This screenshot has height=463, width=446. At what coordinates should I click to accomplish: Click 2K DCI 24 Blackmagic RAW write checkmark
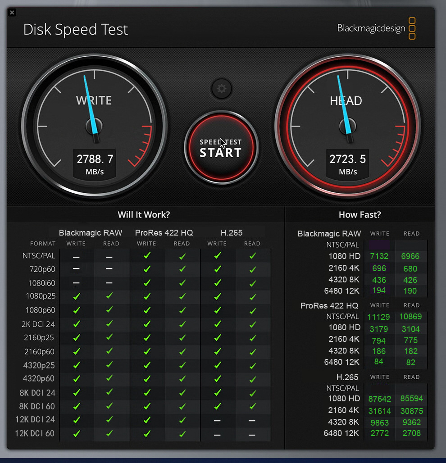pos(77,324)
